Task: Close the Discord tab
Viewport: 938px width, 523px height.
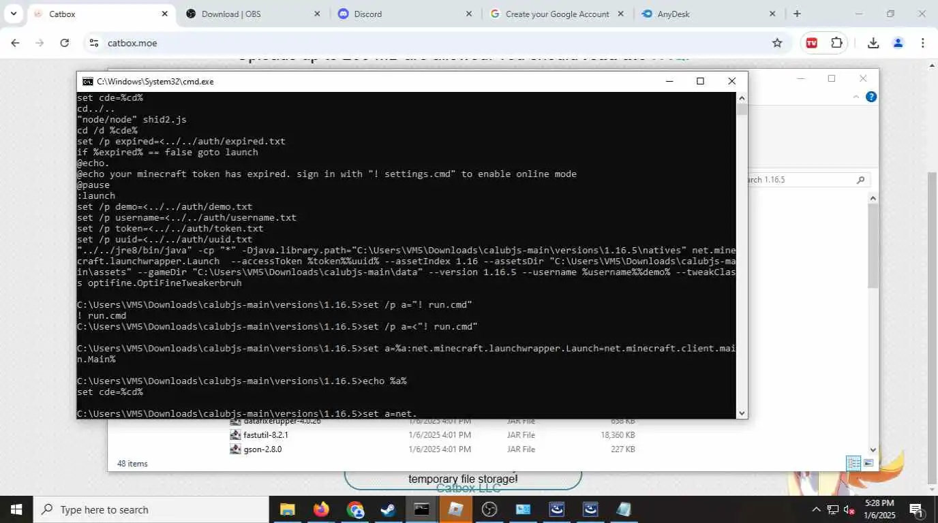Action: point(468,14)
